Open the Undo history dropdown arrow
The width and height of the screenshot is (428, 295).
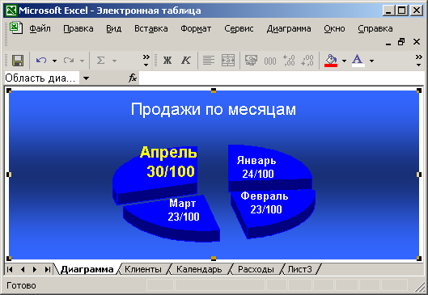[x=54, y=61]
